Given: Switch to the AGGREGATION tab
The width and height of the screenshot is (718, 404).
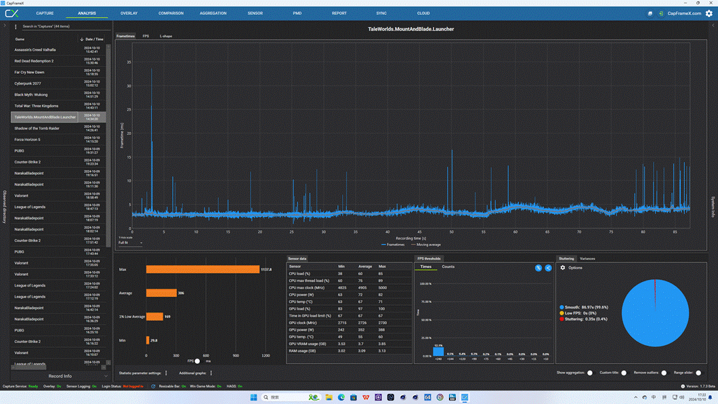Looking at the screenshot, I should [213, 14].
